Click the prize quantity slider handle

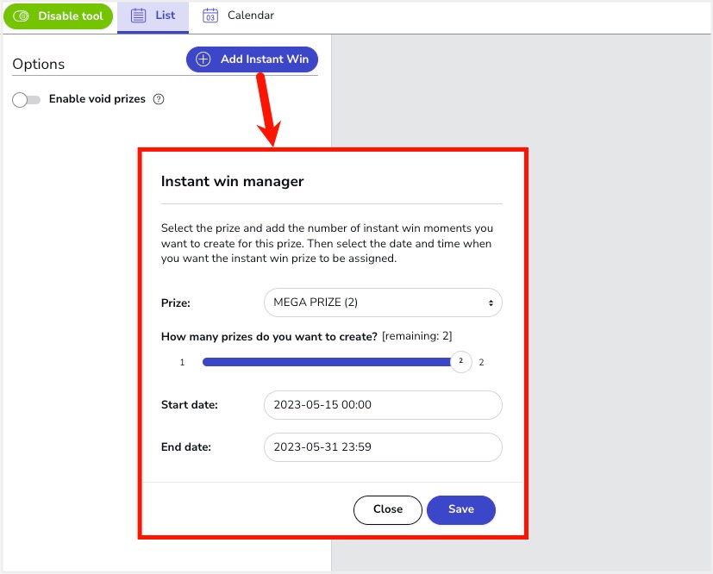pyautogui.click(x=461, y=362)
